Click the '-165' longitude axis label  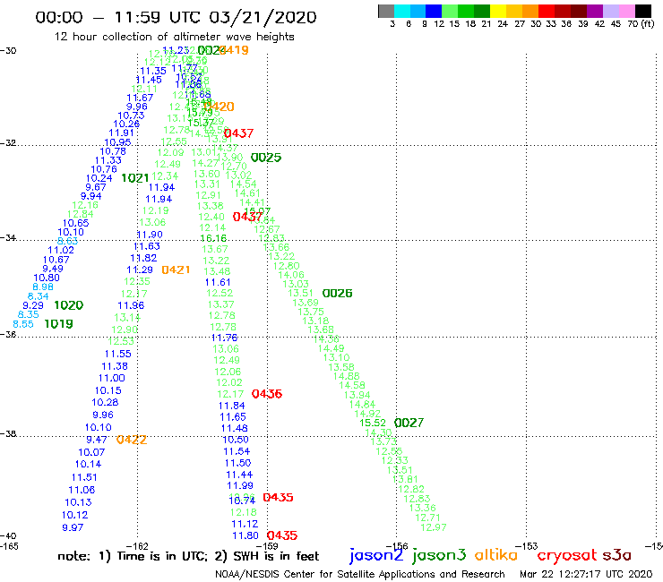(9, 546)
